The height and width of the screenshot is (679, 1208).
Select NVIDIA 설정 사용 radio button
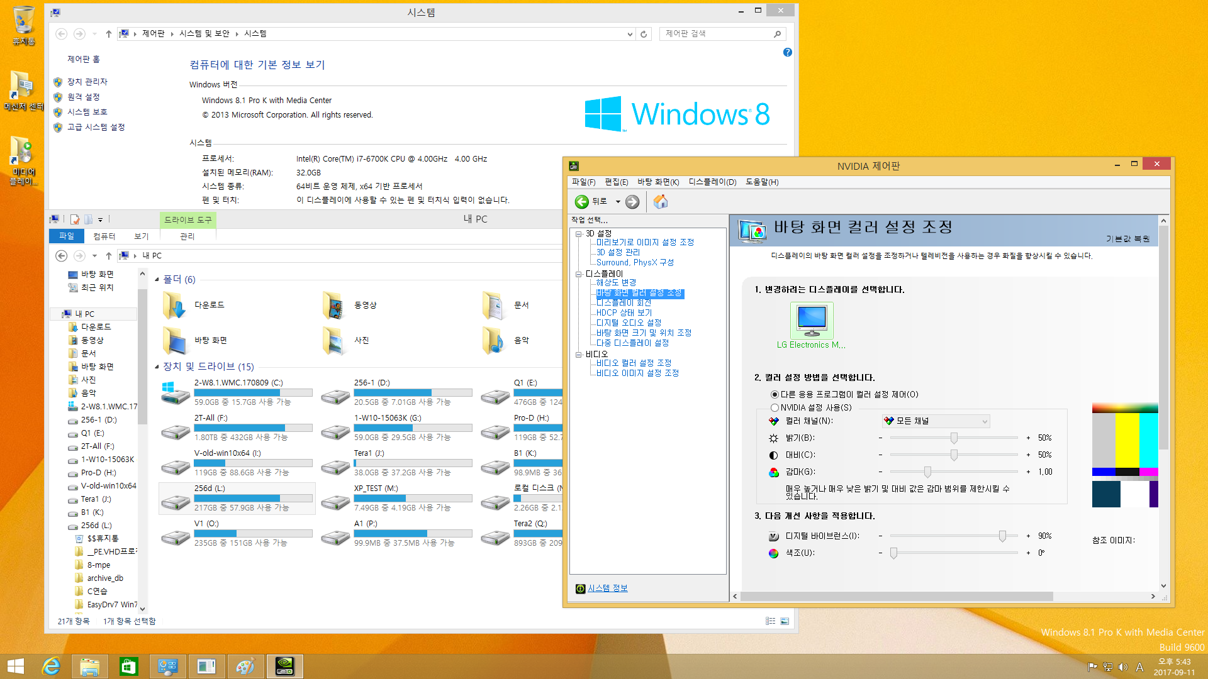pyautogui.click(x=775, y=408)
